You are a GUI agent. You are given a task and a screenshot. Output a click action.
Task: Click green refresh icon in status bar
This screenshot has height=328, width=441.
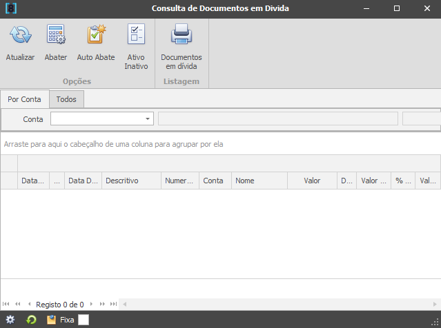(31, 320)
